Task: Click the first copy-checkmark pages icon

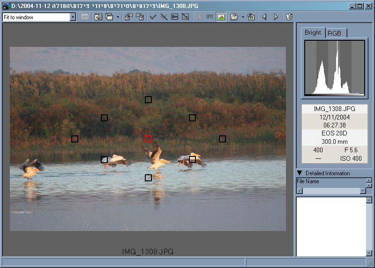Action: coord(128,17)
